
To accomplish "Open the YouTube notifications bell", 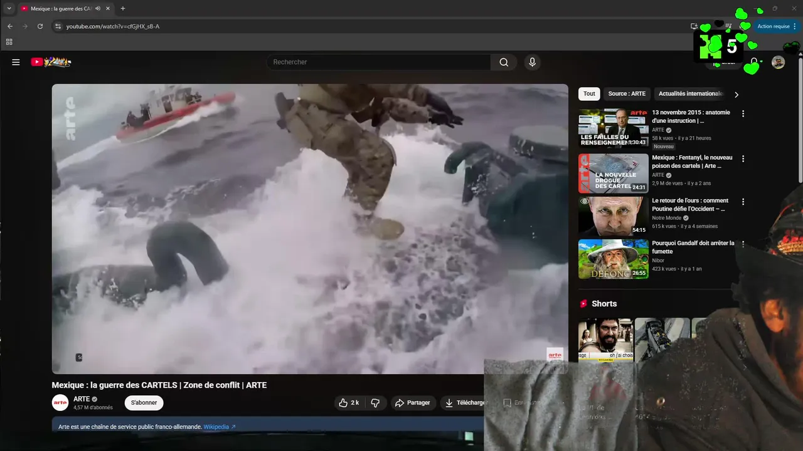I will (754, 62).
